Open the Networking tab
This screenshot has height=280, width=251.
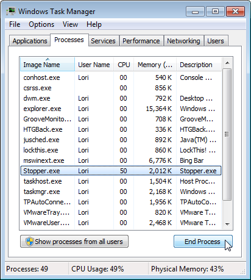click(x=183, y=41)
